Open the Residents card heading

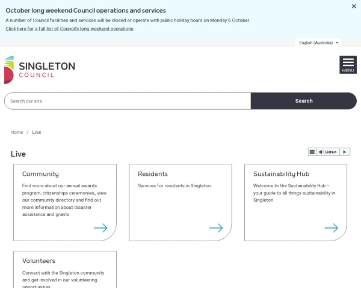point(153,174)
